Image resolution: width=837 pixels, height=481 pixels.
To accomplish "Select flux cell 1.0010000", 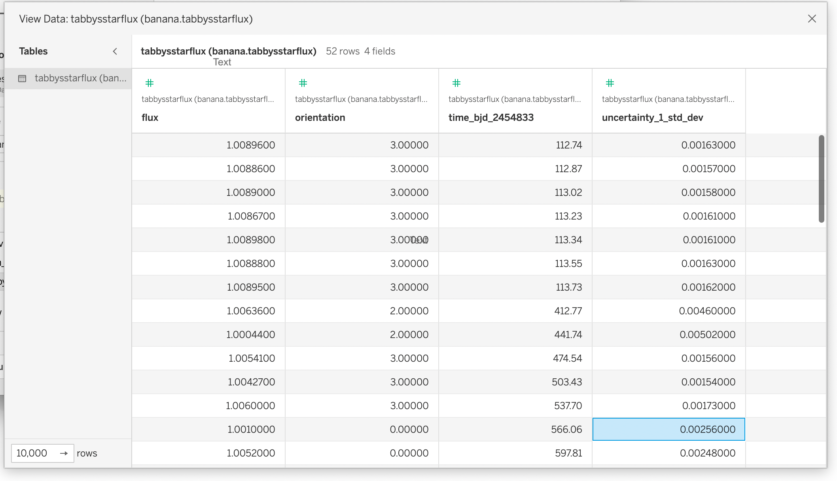I will [208, 430].
